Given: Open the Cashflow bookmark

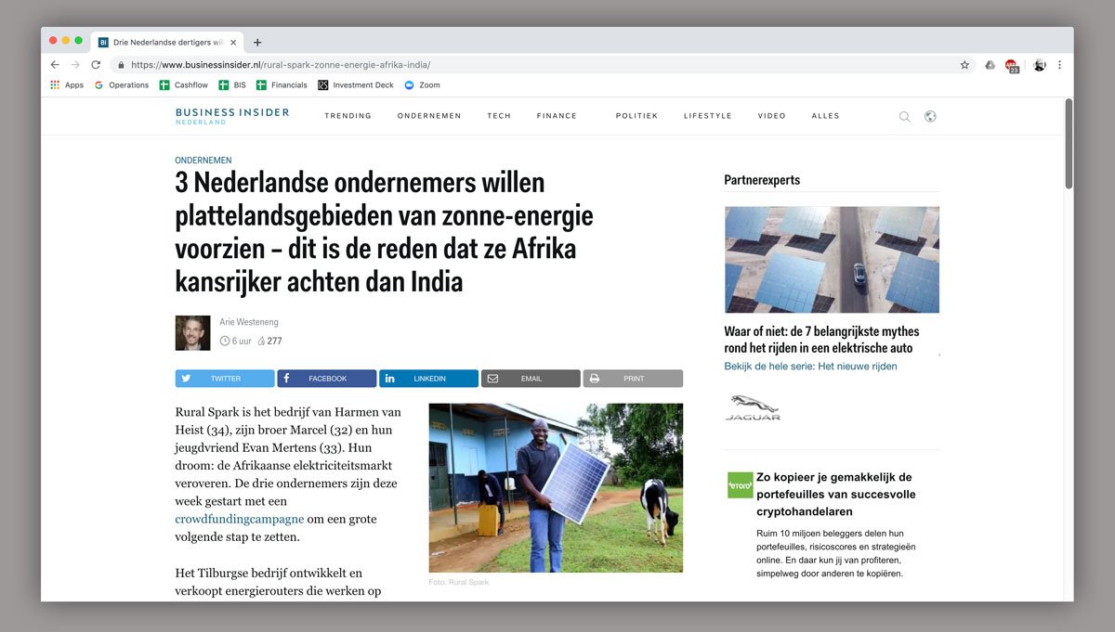Looking at the screenshot, I should [x=184, y=84].
